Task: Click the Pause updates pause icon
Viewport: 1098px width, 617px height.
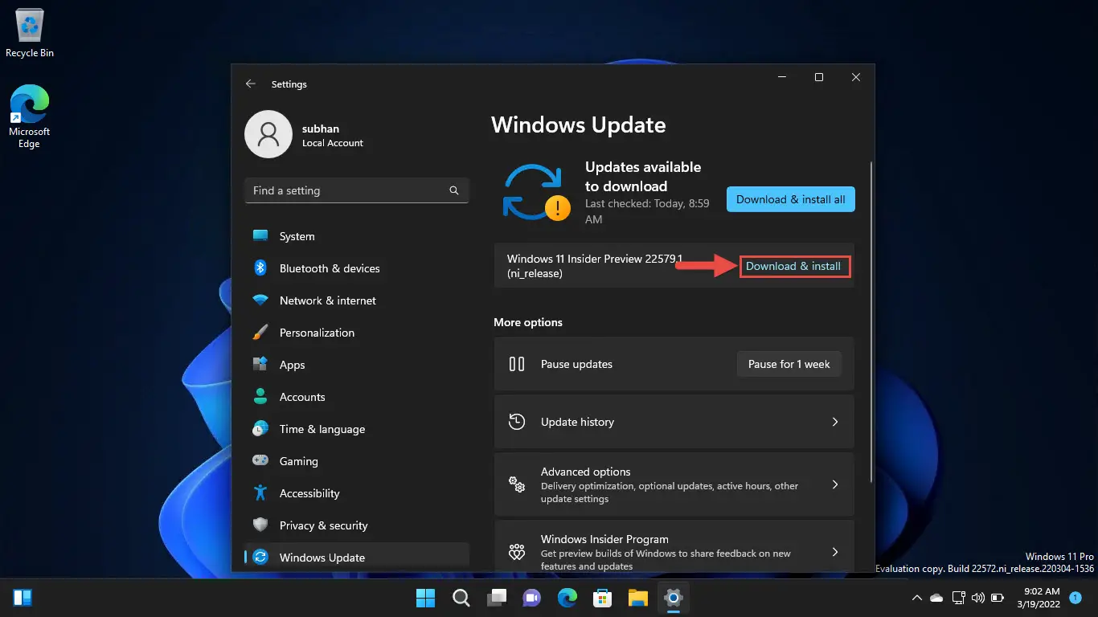Action: [x=518, y=364]
